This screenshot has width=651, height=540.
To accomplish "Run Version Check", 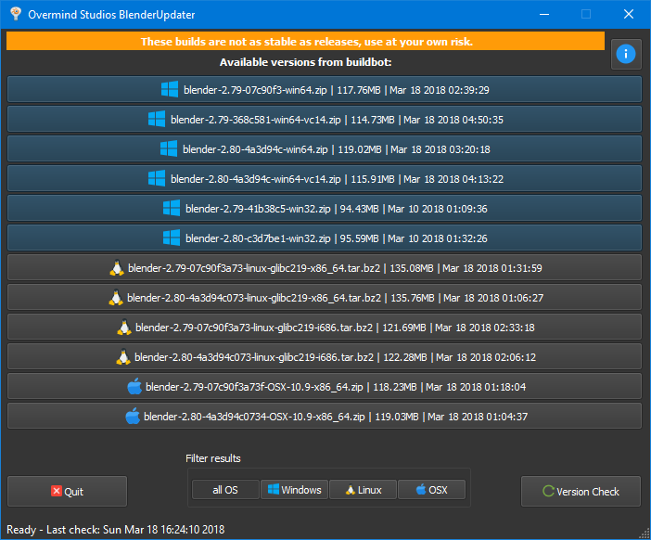I will pos(581,491).
